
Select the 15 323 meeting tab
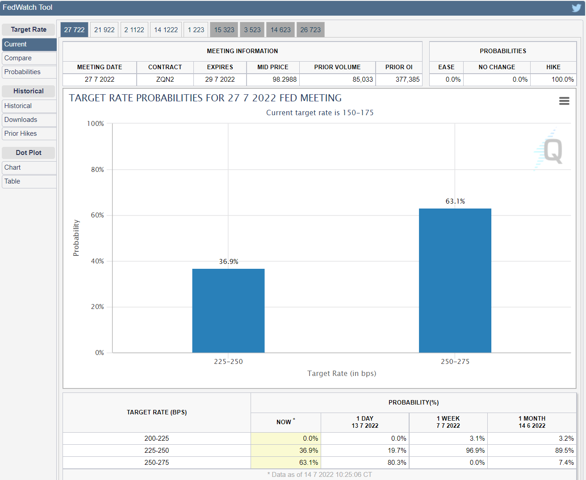click(224, 30)
